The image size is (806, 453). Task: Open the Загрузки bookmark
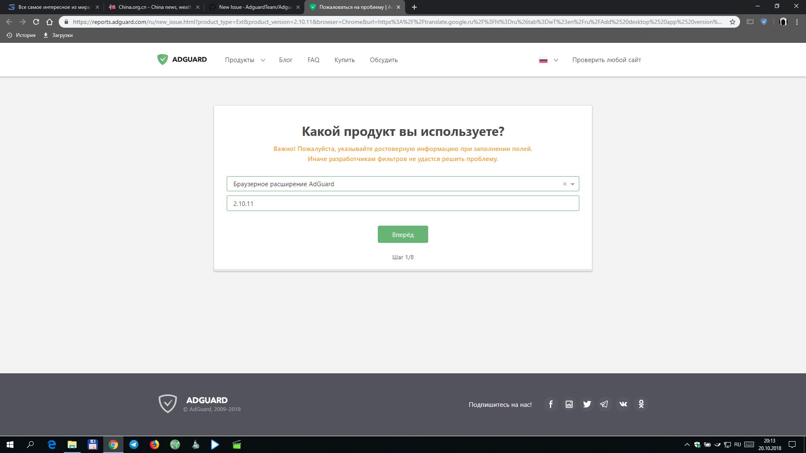pyautogui.click(x=58, y=35)
